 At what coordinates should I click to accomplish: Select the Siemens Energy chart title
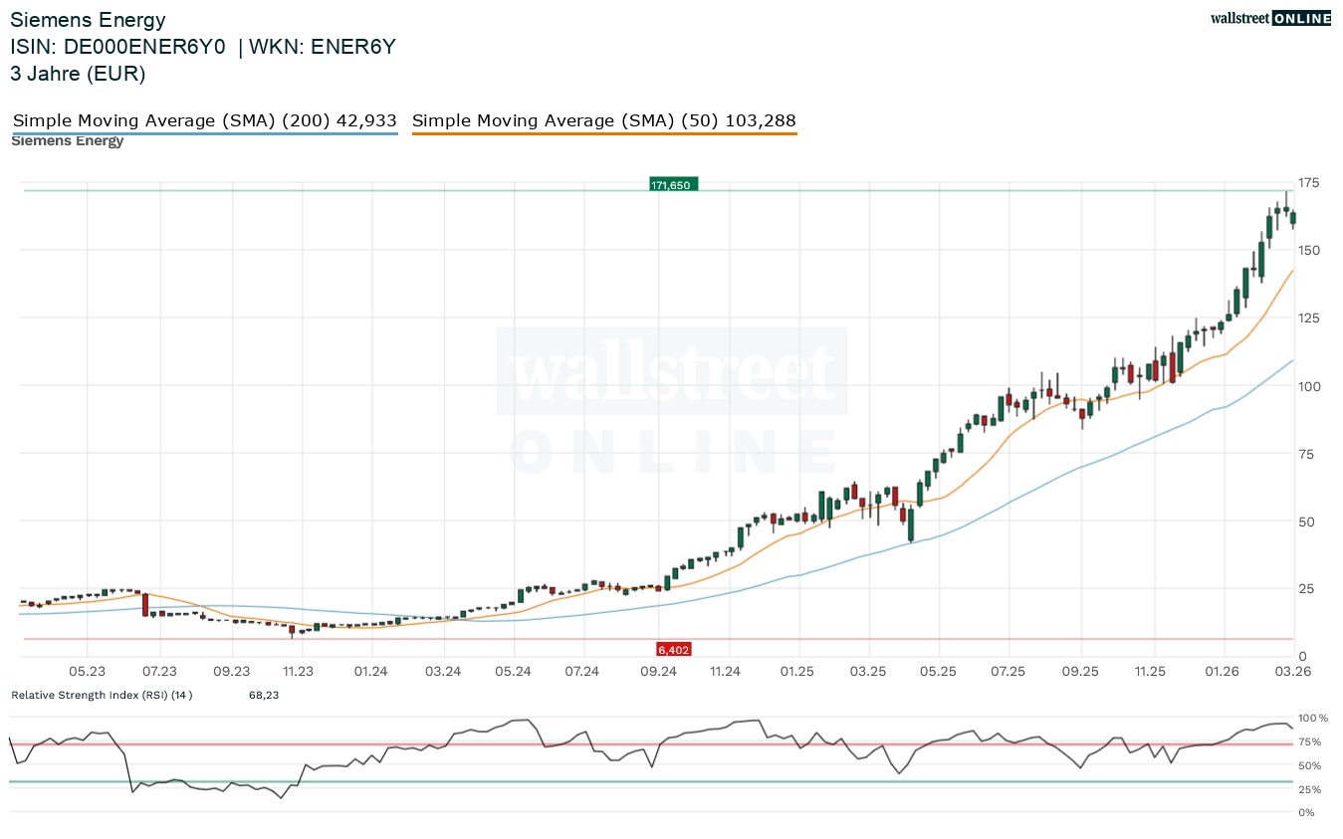click(88, 19)
